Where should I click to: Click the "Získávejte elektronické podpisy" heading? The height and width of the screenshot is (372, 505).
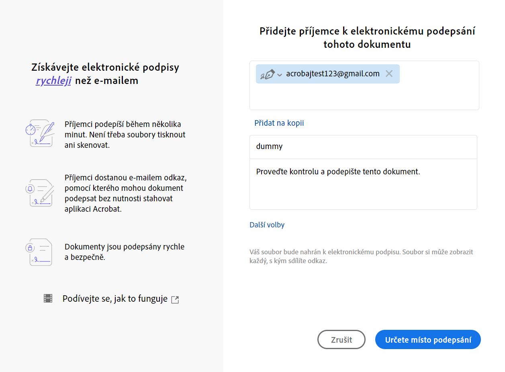pos(105,67)
